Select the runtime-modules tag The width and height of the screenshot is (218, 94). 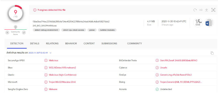point(107,30)
